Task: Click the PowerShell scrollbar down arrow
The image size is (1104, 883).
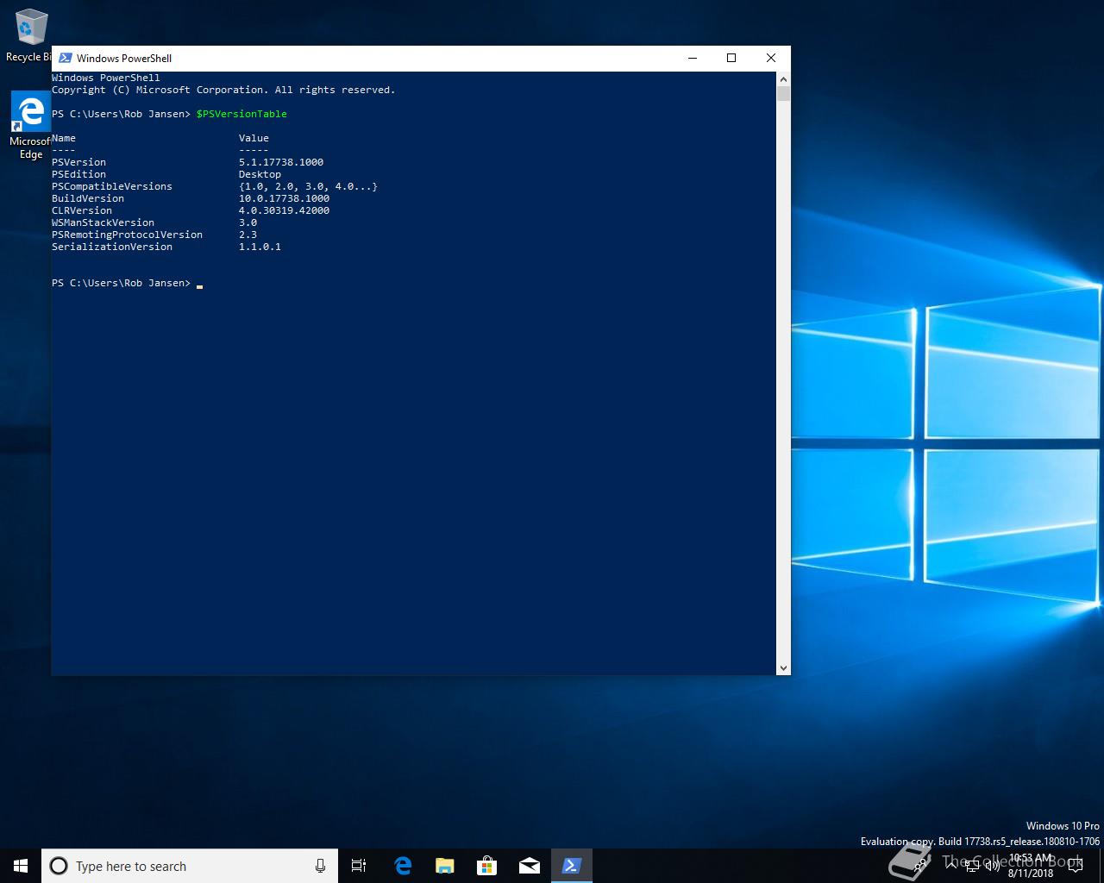Action: pyautogui.click(x=783, y=667)
